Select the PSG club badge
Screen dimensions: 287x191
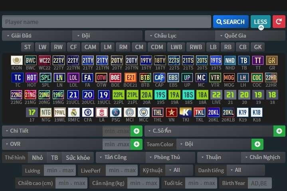click(x=116, y=112)
